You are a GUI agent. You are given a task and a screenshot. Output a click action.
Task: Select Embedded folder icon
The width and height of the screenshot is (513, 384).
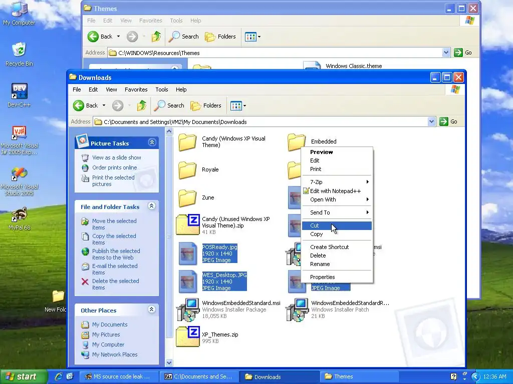[297, 142]
